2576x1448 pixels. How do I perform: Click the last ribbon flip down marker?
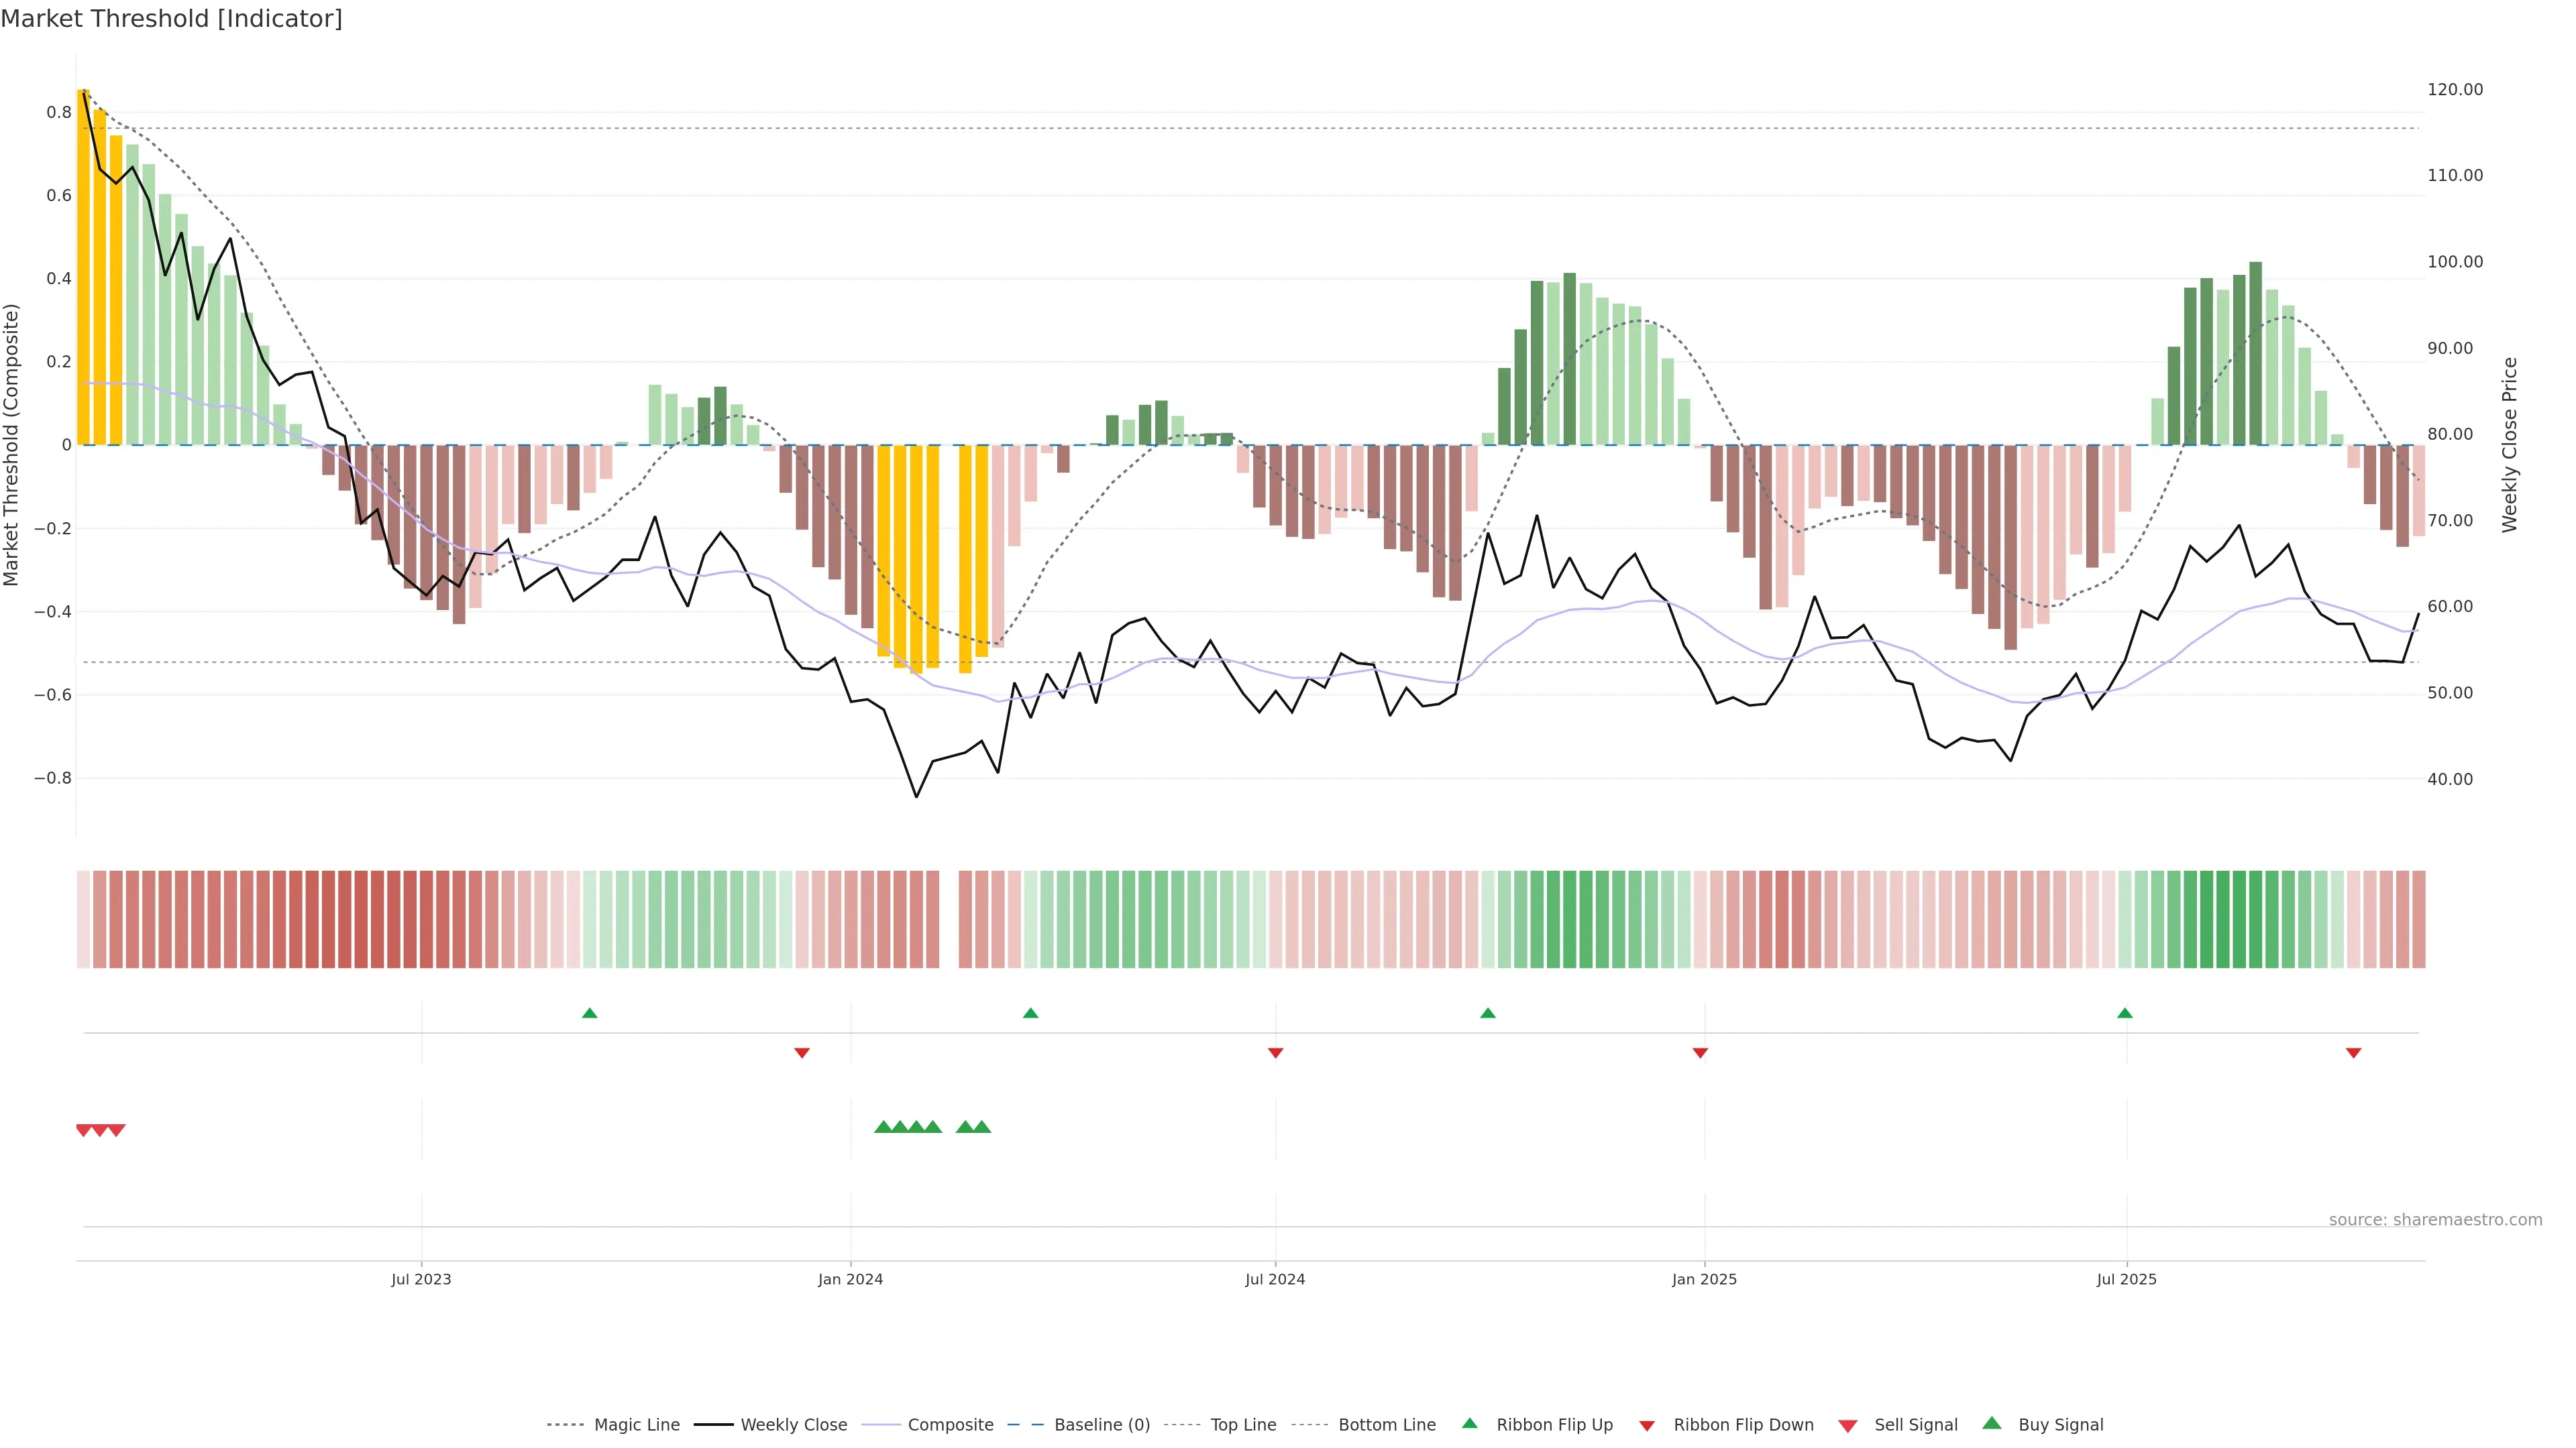[x=2353, y=1053]
